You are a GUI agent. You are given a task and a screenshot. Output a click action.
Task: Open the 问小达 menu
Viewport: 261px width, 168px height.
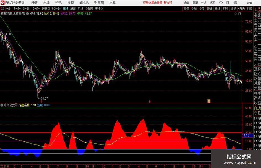(84, 3)
